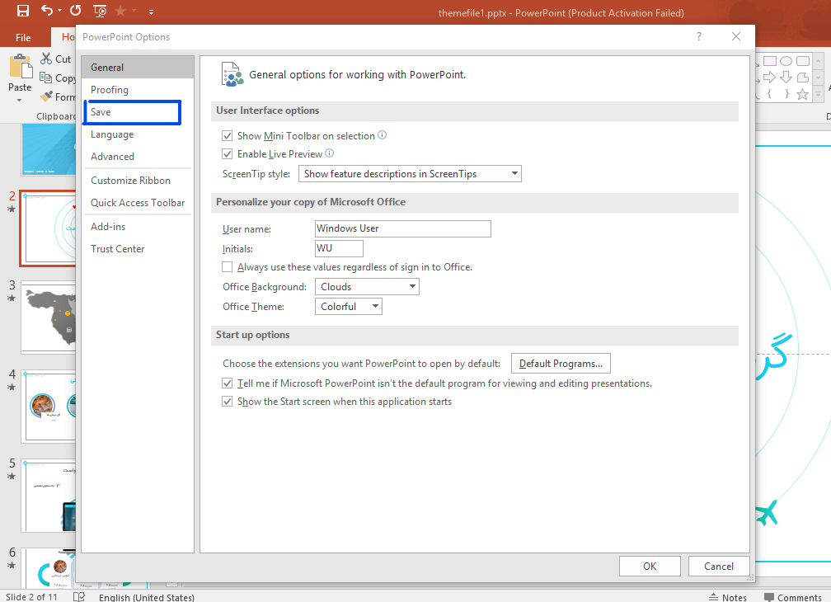Select right brace shape in gallery
The height and width of the screenshot is (602, 831).
tap(786, 94)
